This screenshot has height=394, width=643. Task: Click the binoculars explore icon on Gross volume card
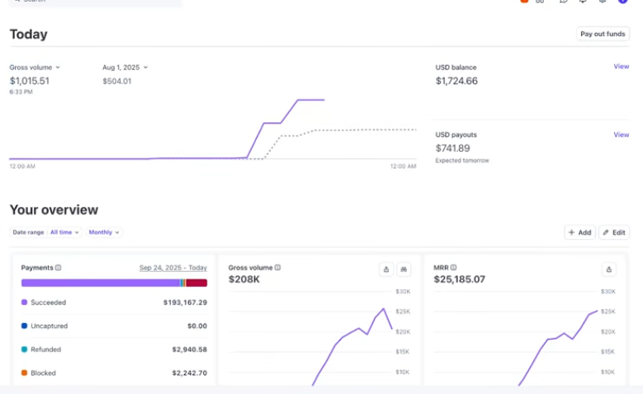pyautogui.click(x=404, y=270)
